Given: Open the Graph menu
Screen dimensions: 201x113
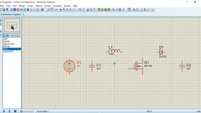Looking at the screenshot, I should (x=30, y=6).
